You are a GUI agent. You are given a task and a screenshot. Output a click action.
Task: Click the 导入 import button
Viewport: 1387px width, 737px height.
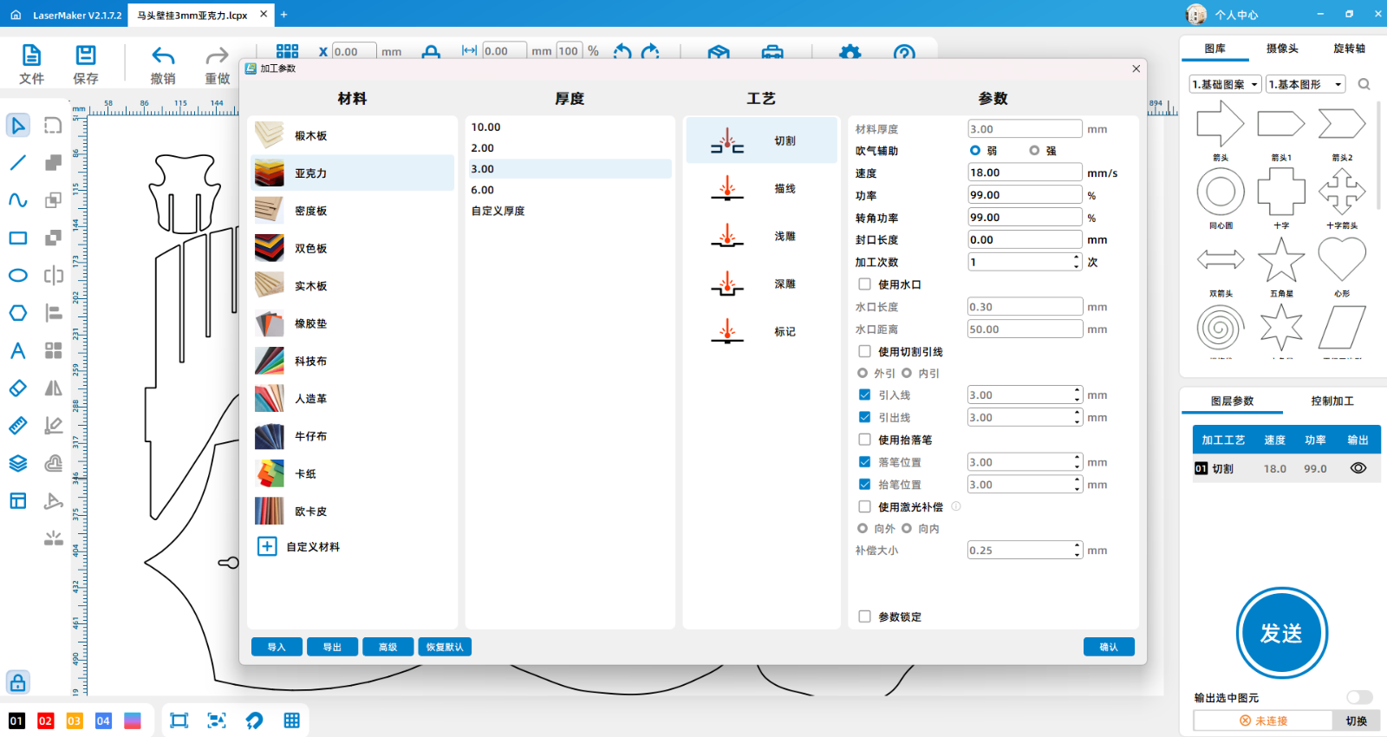[x=277, y=647]
